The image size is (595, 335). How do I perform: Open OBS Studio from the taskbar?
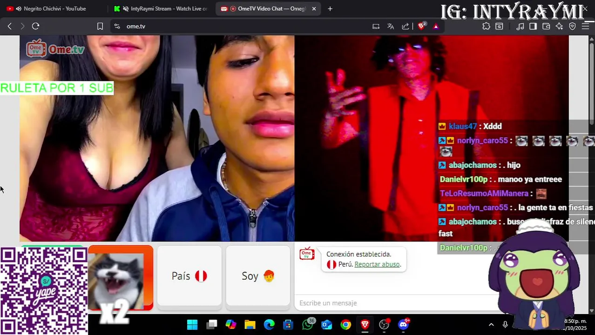click(x=384, y=324)
